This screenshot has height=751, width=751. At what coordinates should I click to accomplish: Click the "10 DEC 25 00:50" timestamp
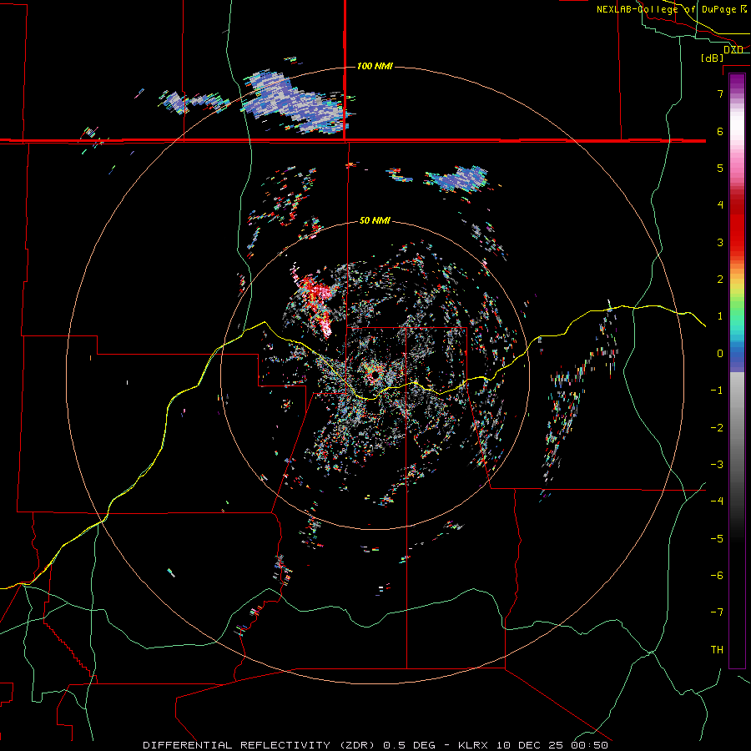coord(552,745)
